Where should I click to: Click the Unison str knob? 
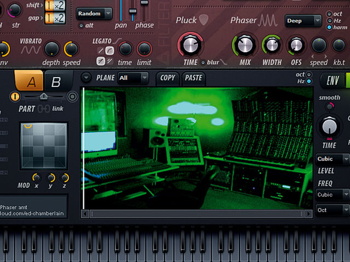[x=15, y=10]
